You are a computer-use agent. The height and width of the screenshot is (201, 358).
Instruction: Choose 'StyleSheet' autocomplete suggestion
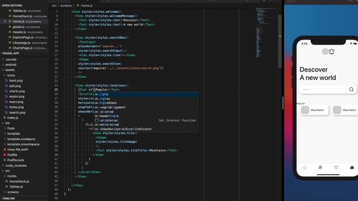pyautogui.click(x=146, y=103)
